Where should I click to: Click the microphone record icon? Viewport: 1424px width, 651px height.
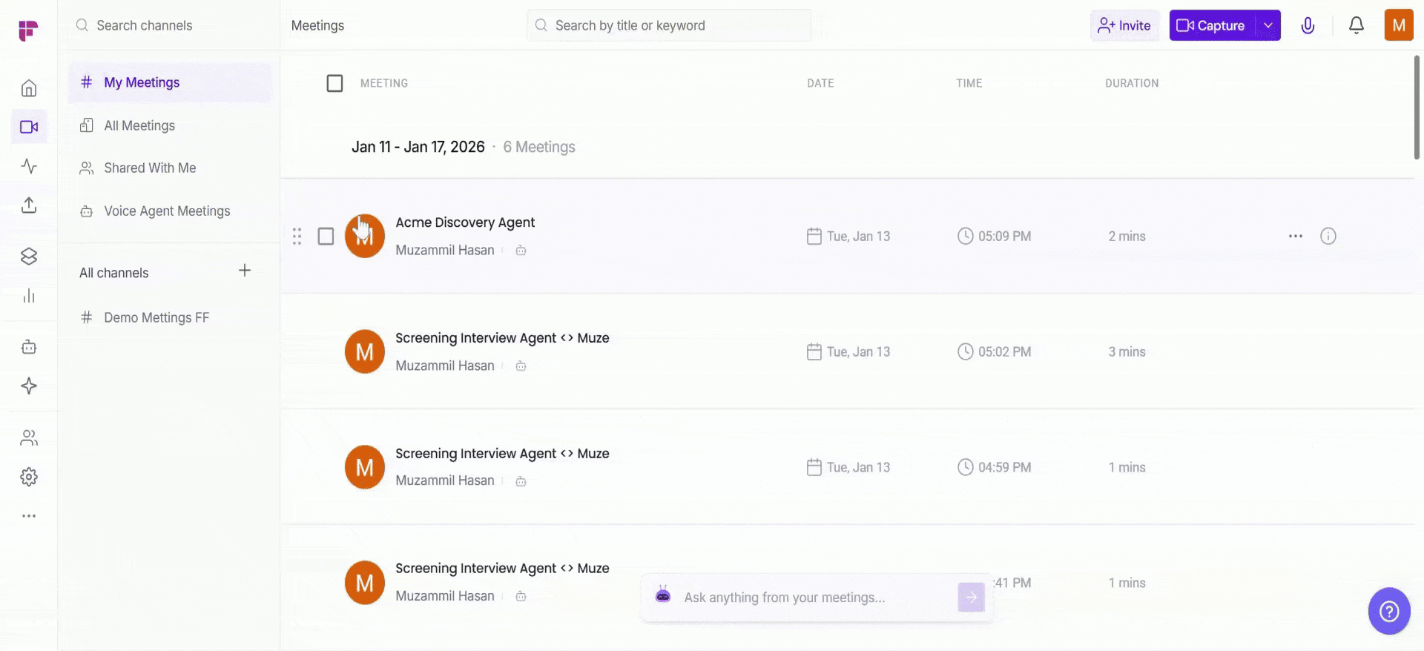click(x=1308, y=26)
